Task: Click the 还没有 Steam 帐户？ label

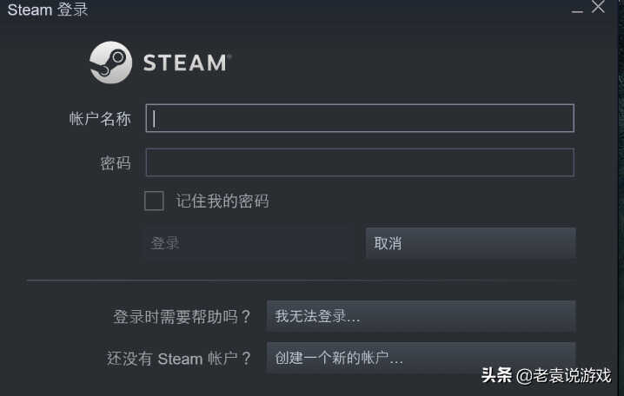Action: point(179,358)
